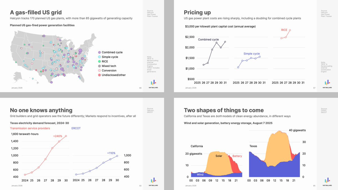Click the 'California' chart label

tap(197, 146)
